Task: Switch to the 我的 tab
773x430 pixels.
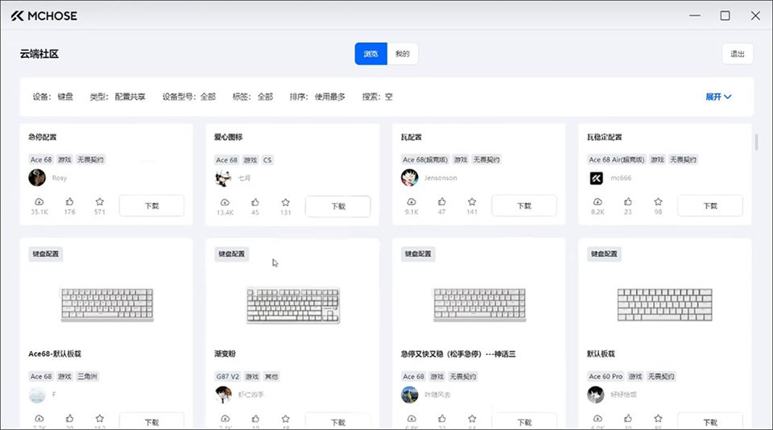Action: (x=403, y=54)
